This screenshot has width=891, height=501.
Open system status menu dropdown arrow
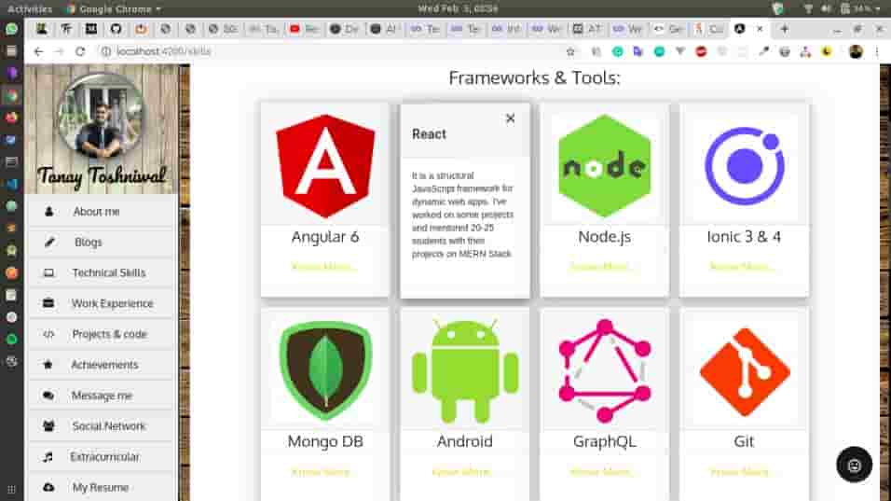click(878, 9)
